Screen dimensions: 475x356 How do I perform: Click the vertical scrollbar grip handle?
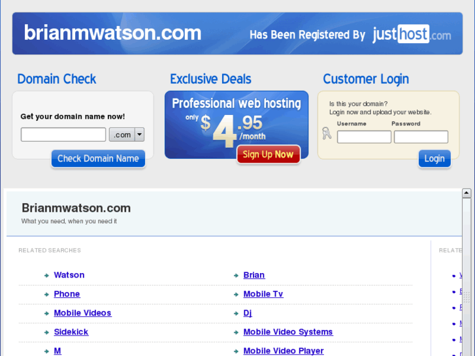(467, 297)
